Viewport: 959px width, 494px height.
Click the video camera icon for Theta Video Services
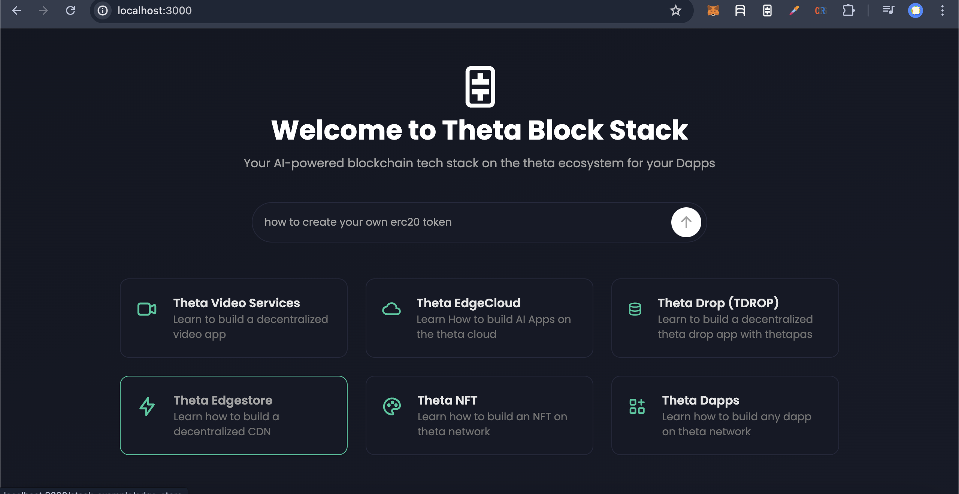(147, 309)
